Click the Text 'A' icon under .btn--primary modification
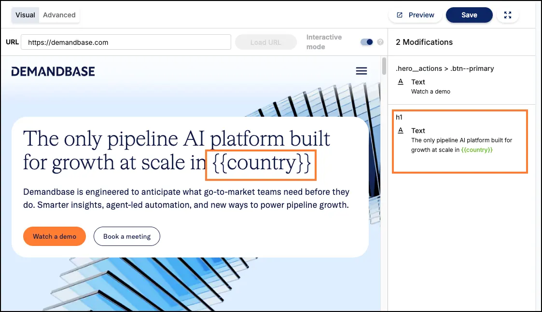This screenshot has height=312, width=542. pyautogui.click(x=401, y=82)
